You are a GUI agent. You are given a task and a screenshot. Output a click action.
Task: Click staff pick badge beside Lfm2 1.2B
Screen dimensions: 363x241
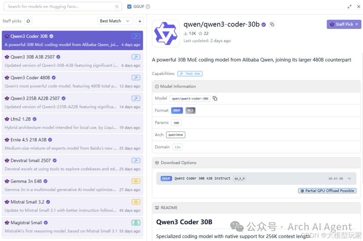click(x=7, y=119)
